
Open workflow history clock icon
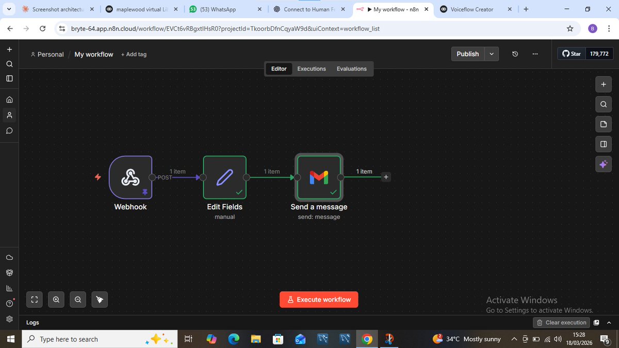coord(515,54)
